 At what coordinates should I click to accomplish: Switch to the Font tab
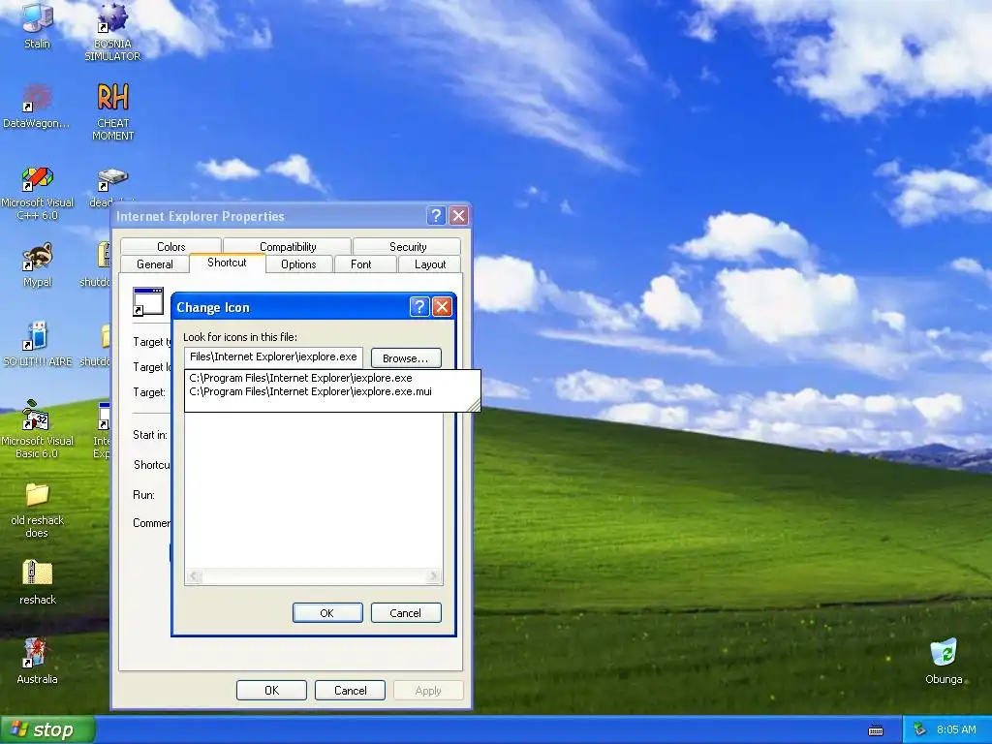click(x=360, y=264)
